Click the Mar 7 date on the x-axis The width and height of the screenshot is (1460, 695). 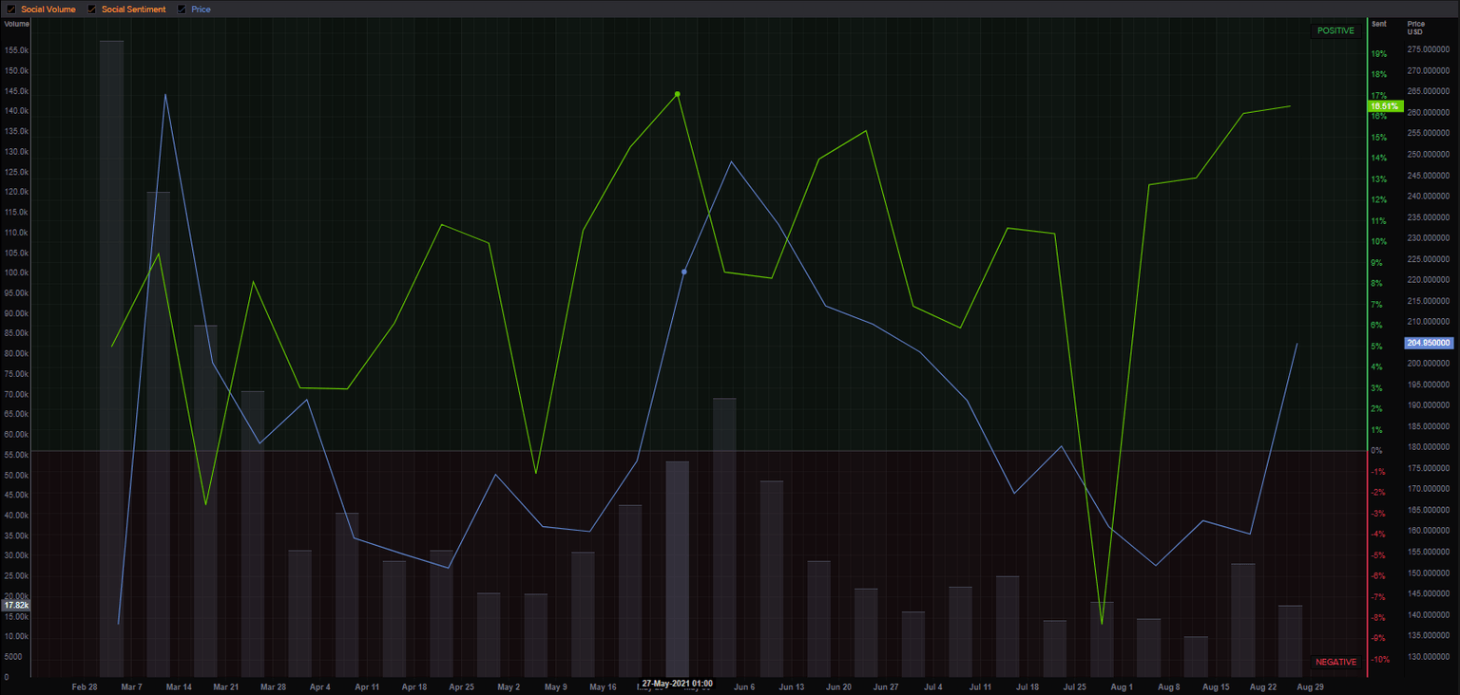[x=131, y=686]
